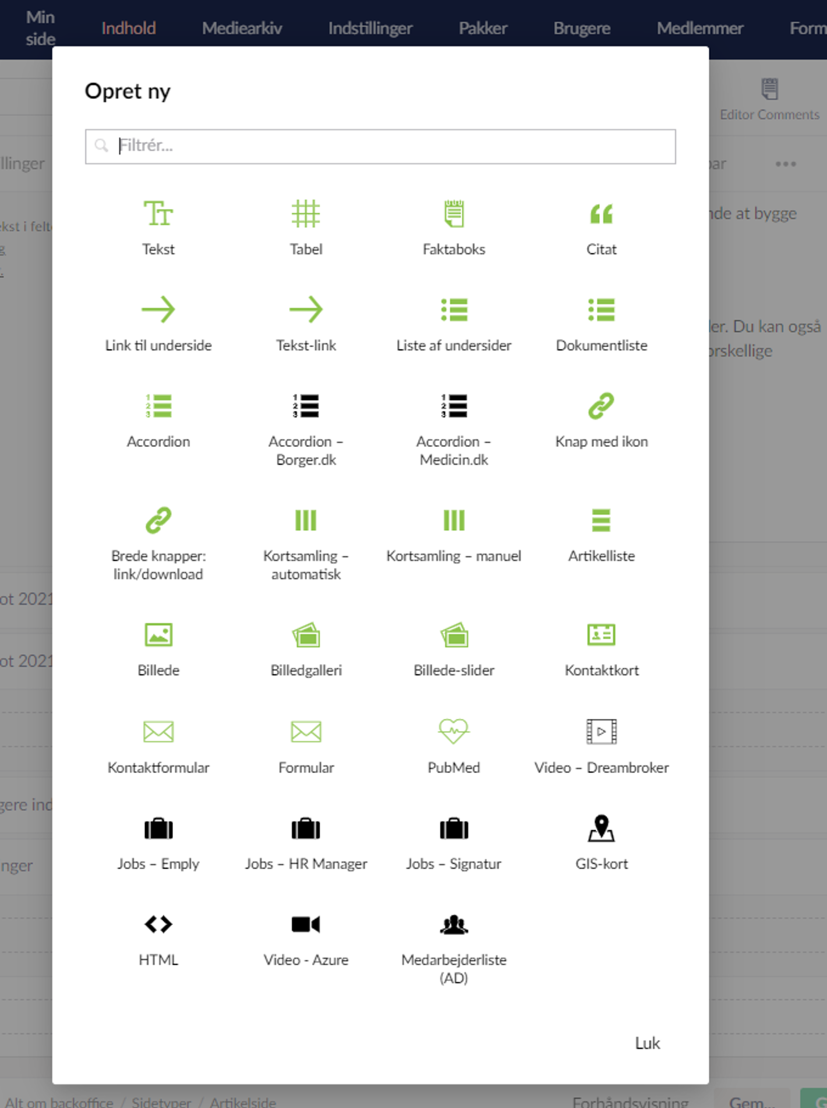Pick the Knap med ikon option
This screenshot has height=1108, width=827.
coord(601,406)
